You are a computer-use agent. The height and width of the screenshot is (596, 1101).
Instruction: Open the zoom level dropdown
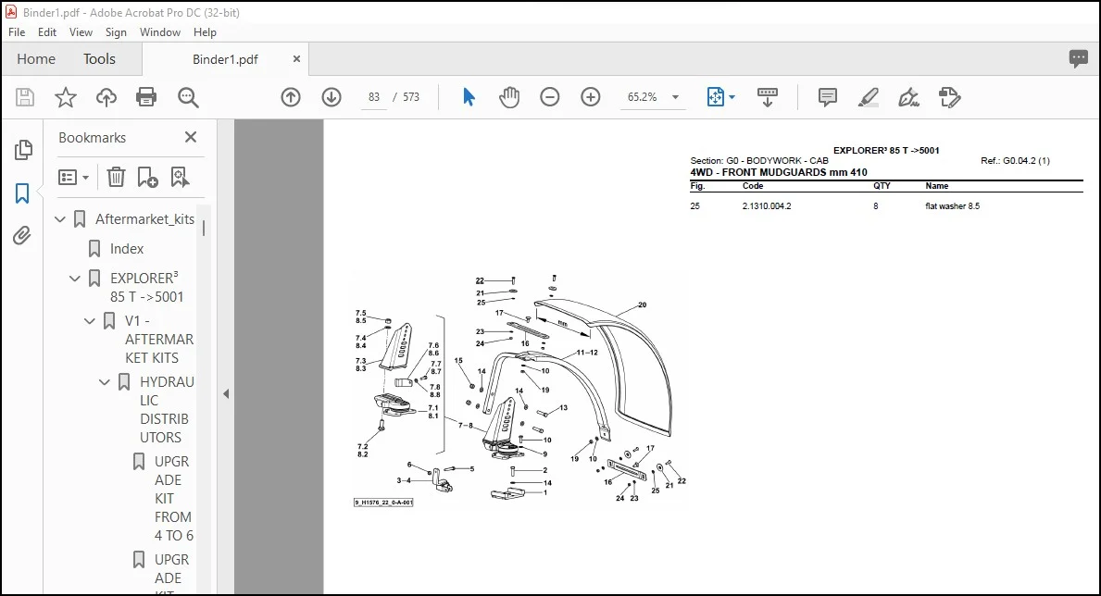pyautogui.click(x=675, y=97)
